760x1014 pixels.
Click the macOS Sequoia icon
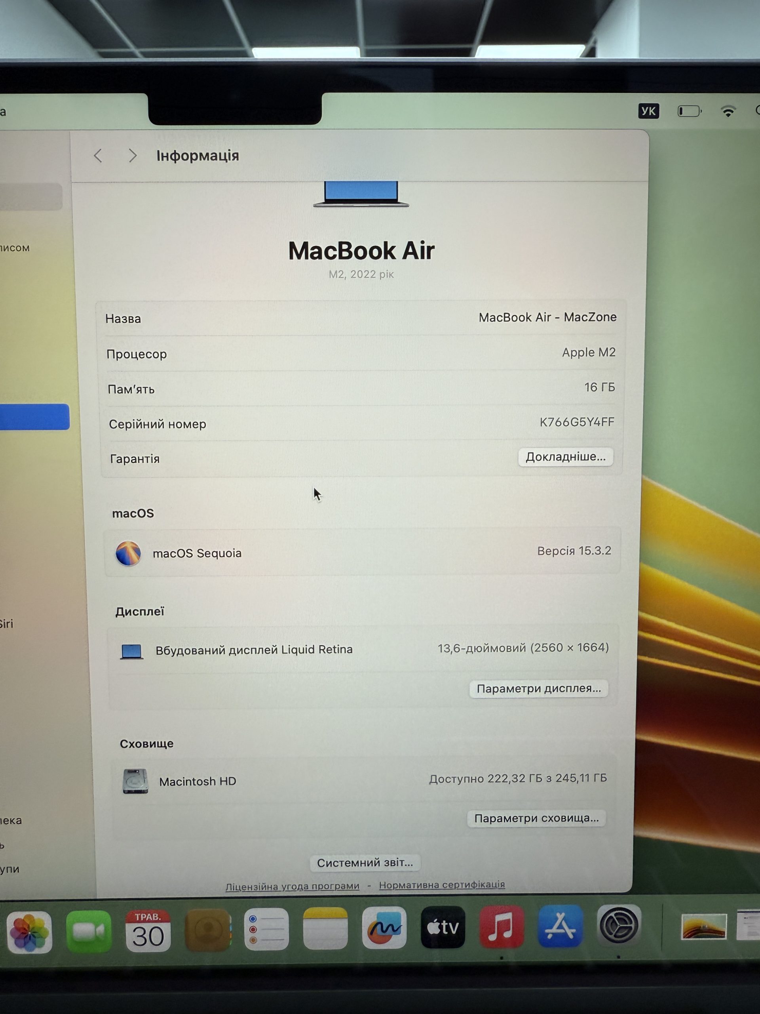pos(128,553)
